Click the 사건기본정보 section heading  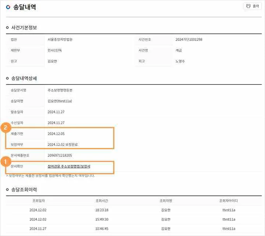(24, 27)
